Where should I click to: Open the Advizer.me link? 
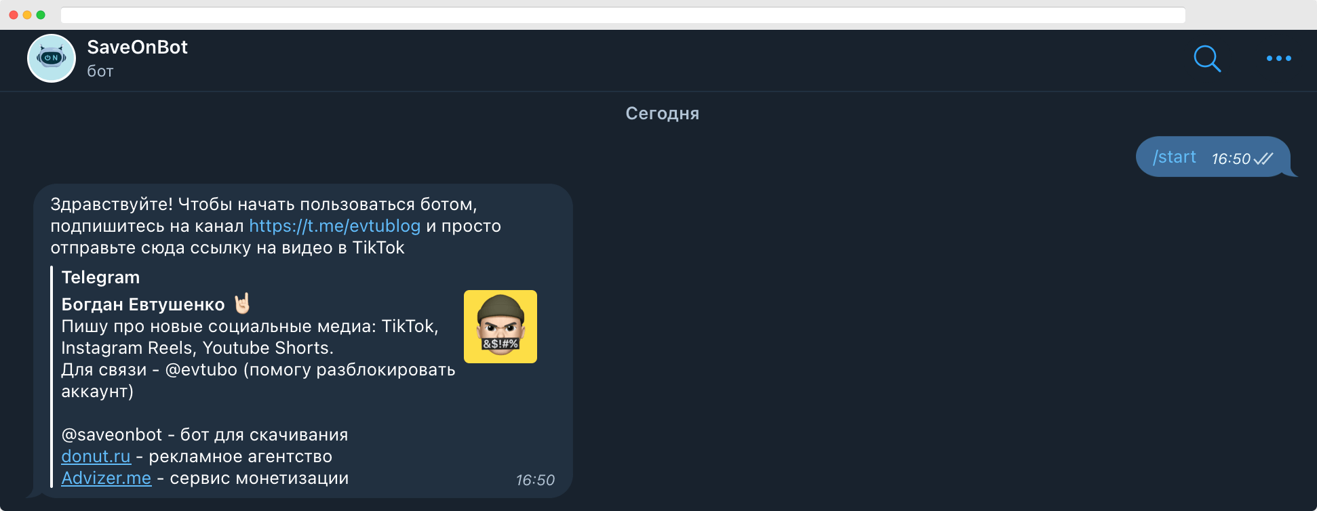pyautogui.click(x=106, y=478)
